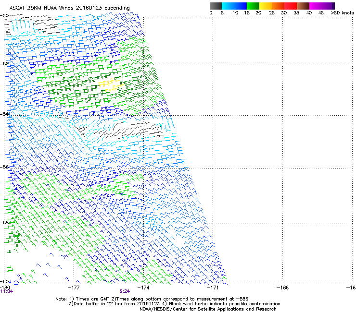Click the red 30-35 knots legend segment

click(x=291, y=6)
